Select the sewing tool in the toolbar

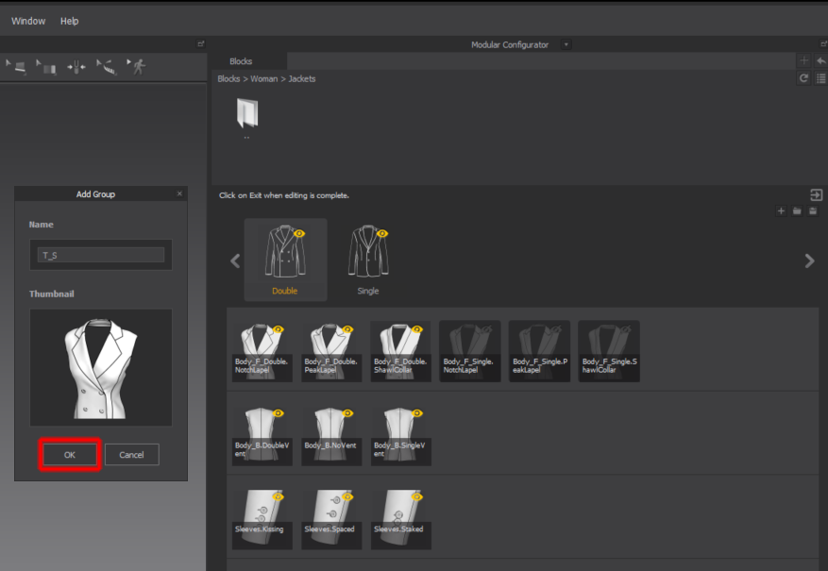pyautogui.click(x=106, y=66)
